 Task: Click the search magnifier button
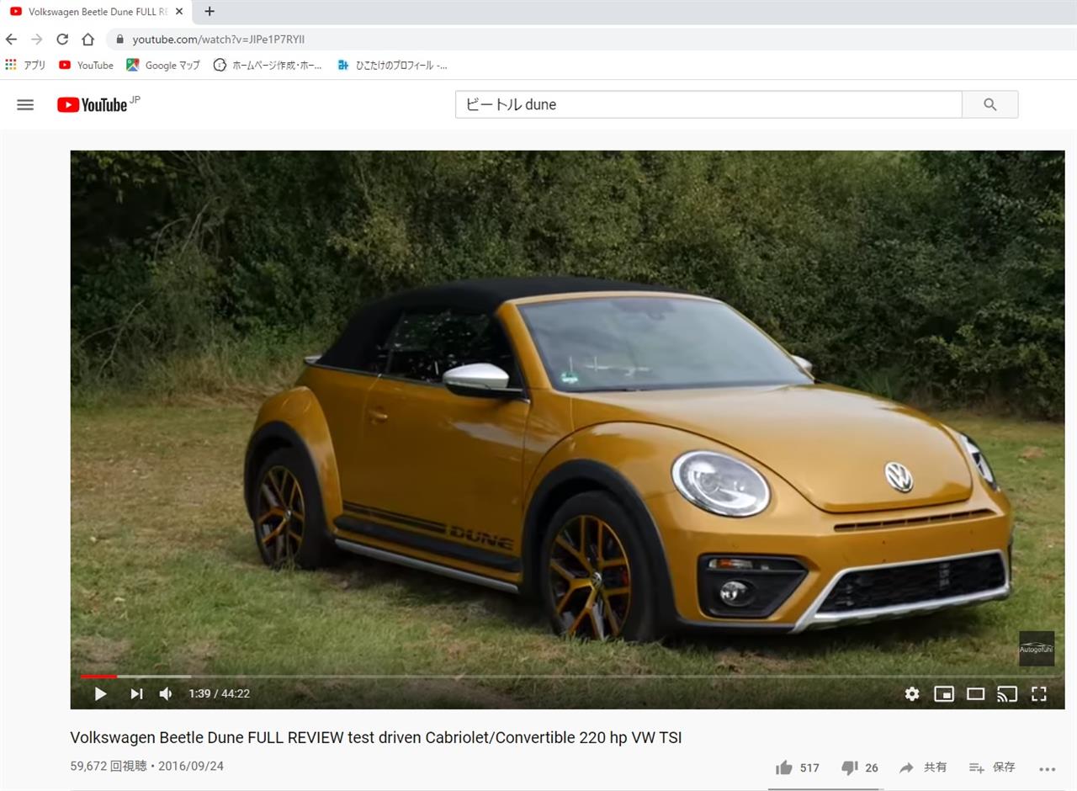(x=989, y=104)
